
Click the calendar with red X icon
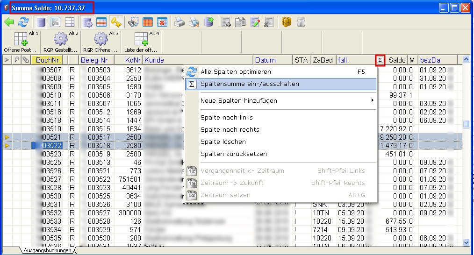(162, 22)
